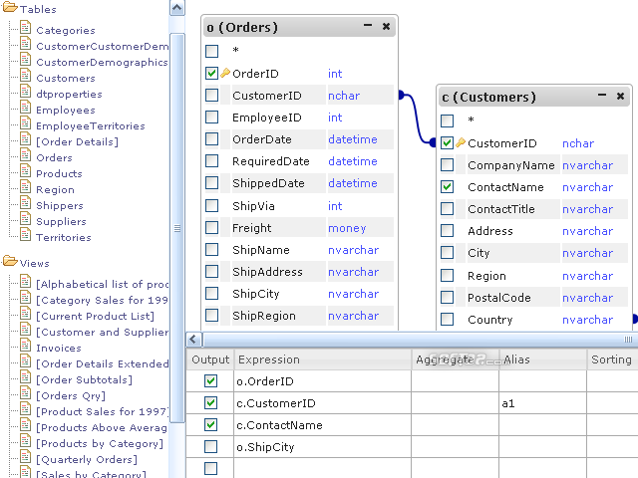Click the table icon beside Territories
Viewport: 638px width, 478px height.
[25, 235]
